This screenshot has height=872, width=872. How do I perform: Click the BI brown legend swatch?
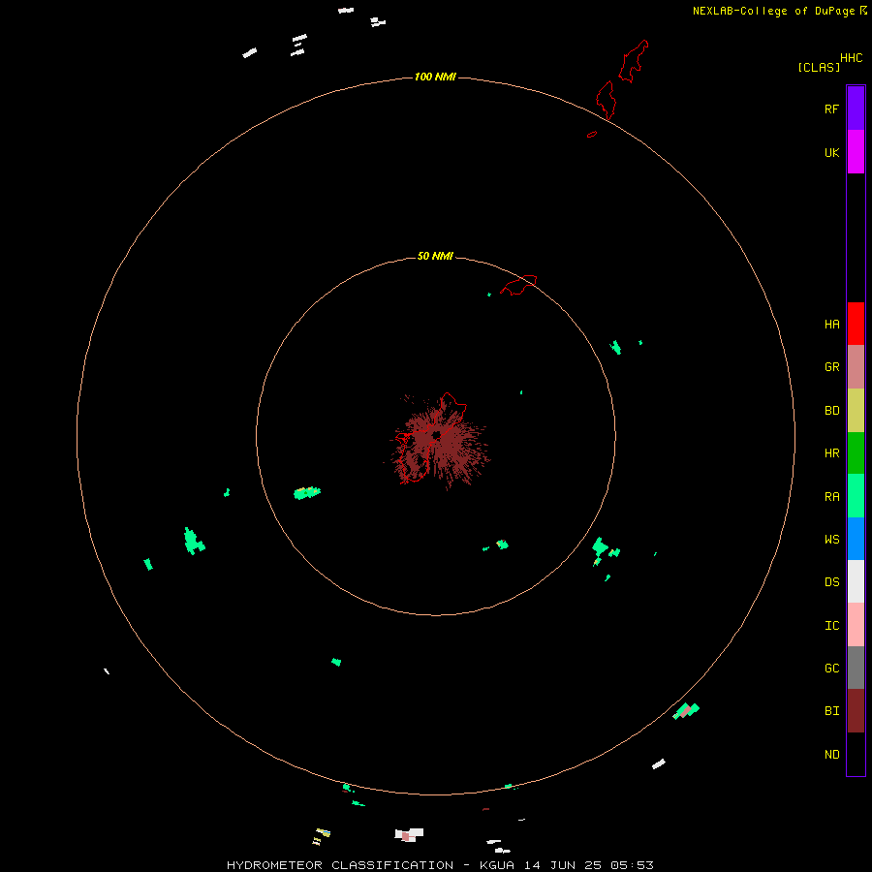coord(856,711)
